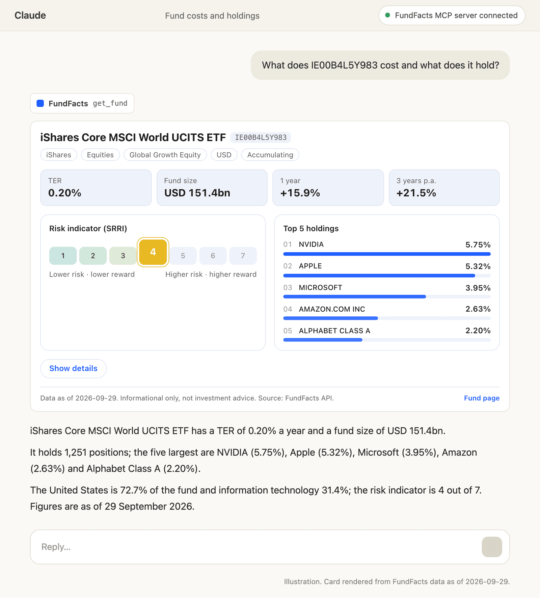Click the Show details button

click(x=73, y=368)
